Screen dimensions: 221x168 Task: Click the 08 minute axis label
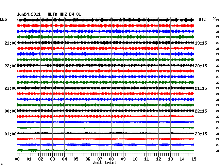click(x=111, y=159)
